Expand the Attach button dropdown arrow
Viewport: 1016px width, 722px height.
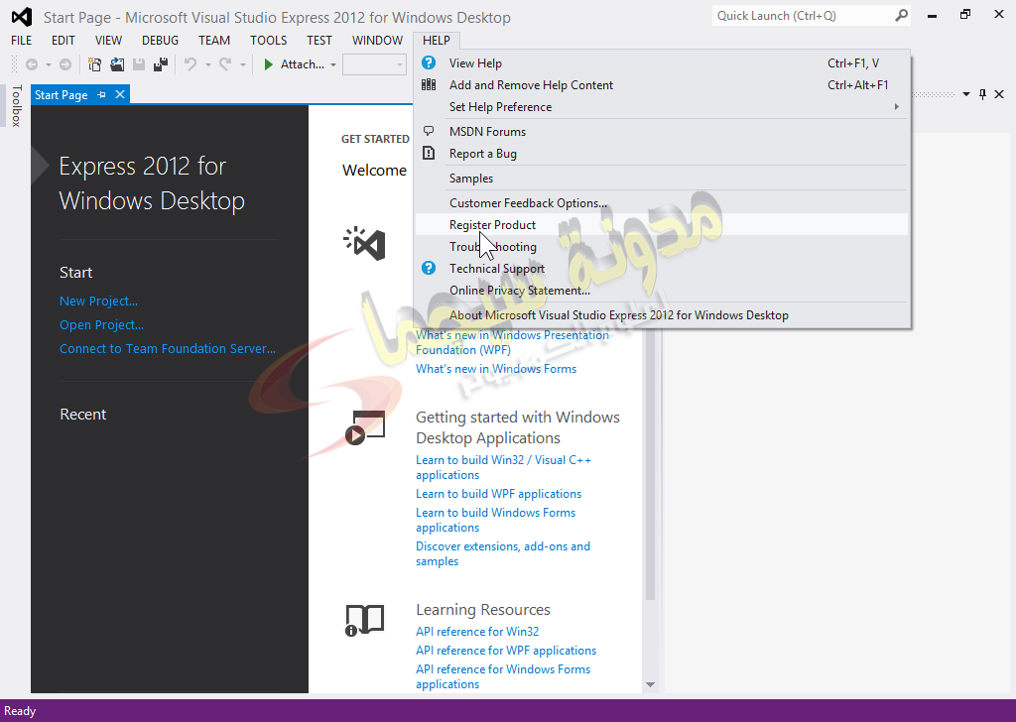[x=333, y=64]
